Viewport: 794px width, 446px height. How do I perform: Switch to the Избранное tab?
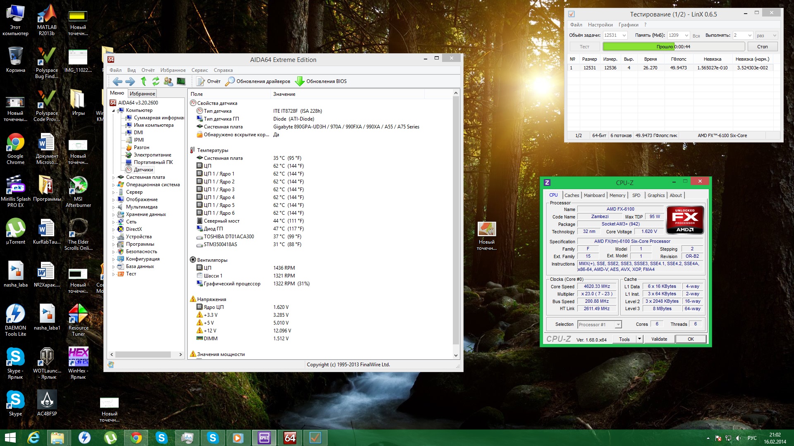[142, 94]
